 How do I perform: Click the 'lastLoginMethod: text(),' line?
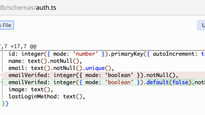click(x=47, y=96)
